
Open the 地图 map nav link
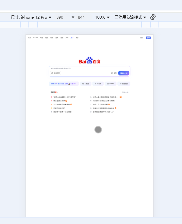click(x=41, y=38)
